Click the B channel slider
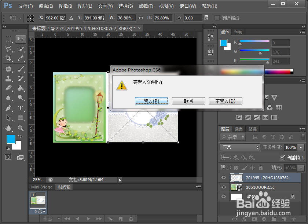The image size is (308, 224). click(254, 59)
